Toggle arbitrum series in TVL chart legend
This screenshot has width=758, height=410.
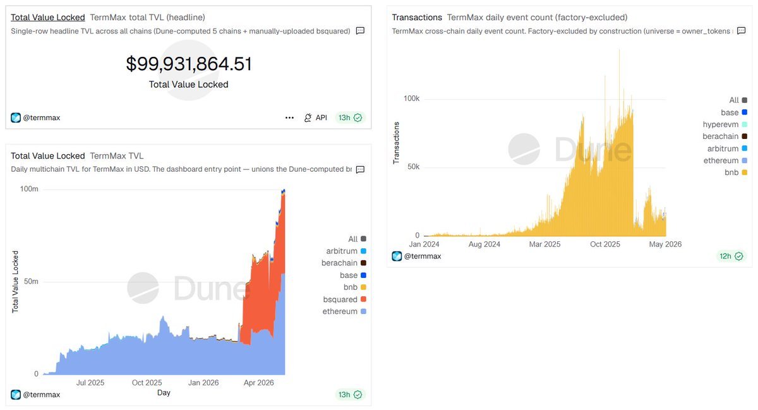(x=346, y=251)
